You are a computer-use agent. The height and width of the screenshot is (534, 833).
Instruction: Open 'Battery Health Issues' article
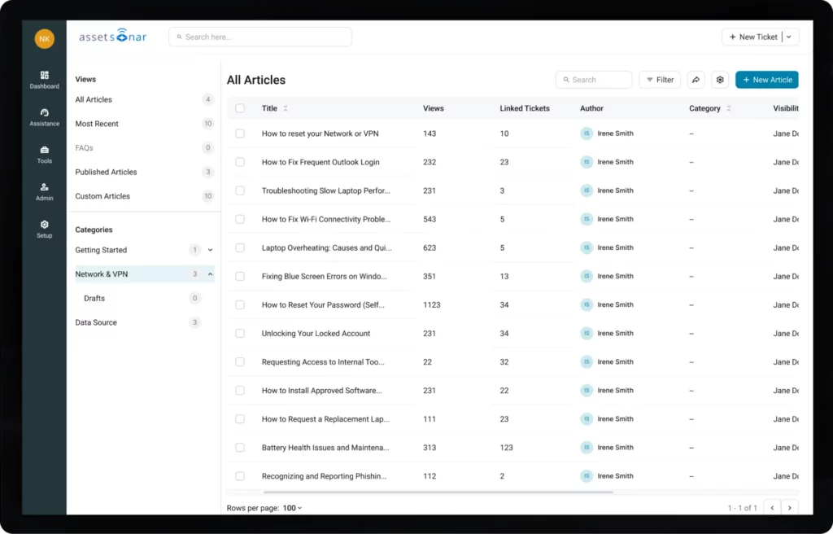pos(325,448)
